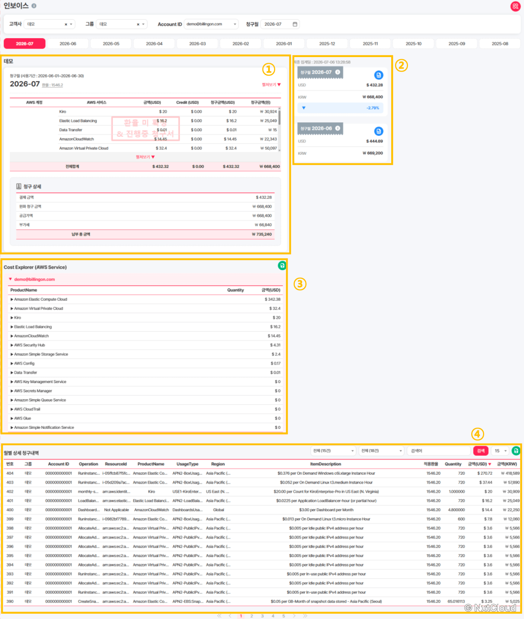Screen dimensions: 524x619
Task: Expand the -2.79% comparison row
Action: click(340, 108)
